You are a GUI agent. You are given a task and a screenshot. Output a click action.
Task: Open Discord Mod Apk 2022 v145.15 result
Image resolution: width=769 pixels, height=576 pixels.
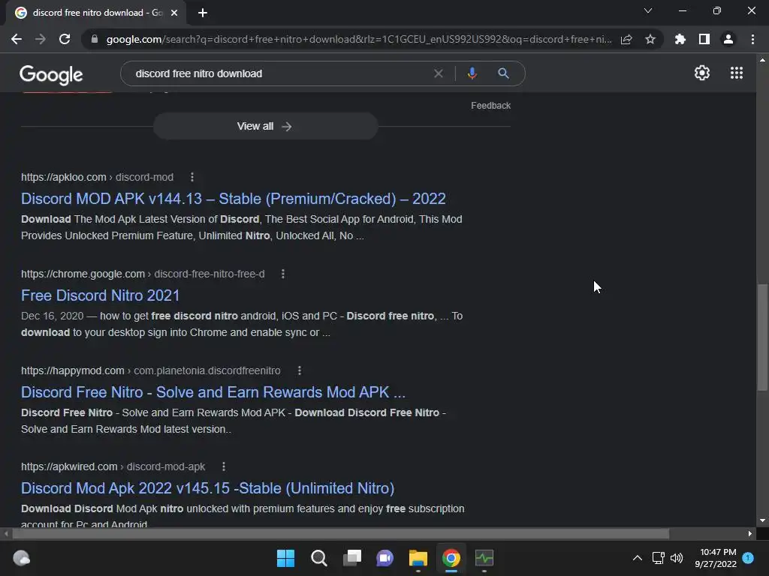(x=207, y=487)
